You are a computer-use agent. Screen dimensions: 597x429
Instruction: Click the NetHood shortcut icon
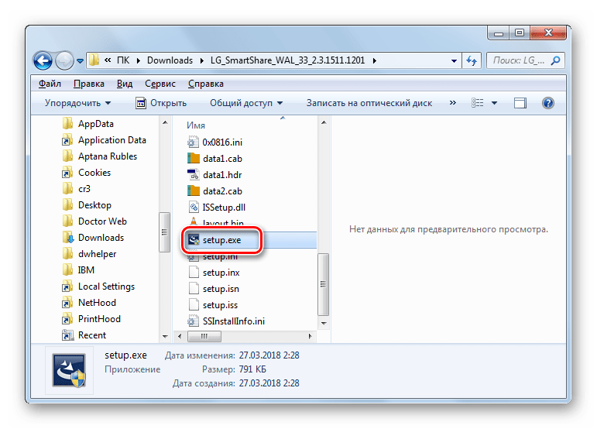pos(68,303)
